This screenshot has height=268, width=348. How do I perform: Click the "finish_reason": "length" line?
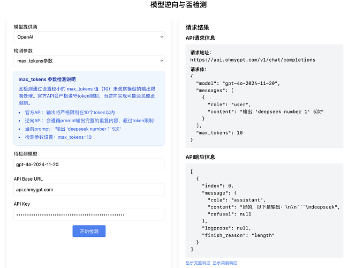[x=238, y=235]
